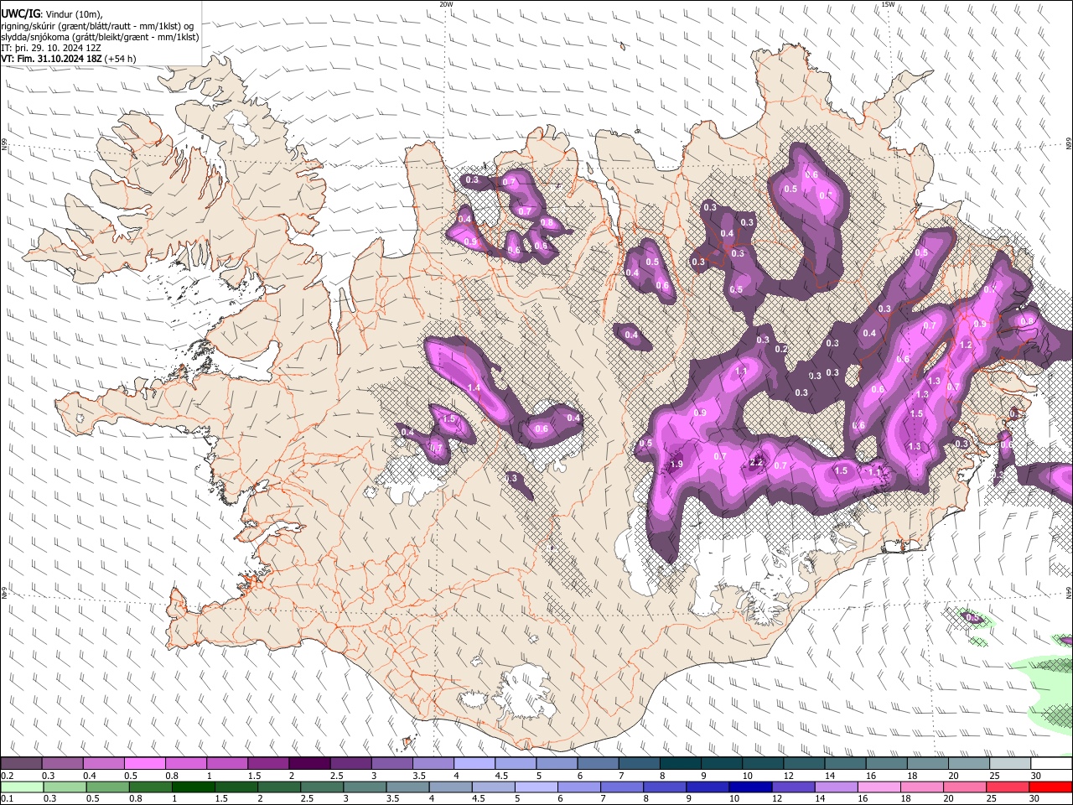Image resolution: width=1073 pixels, height=805 pixels.
Task: Click the title line 'UWC/IG: Vindur (10m)'
Action: pos(52,13)
